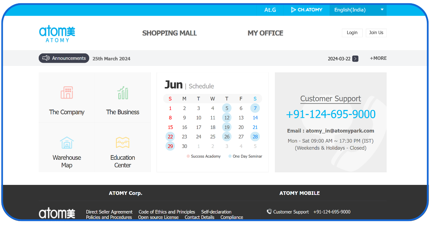This screenshot has width=430, height=225.
Task: Click the ATOMY MOBILE footer heading
Action: click(300, 193)
